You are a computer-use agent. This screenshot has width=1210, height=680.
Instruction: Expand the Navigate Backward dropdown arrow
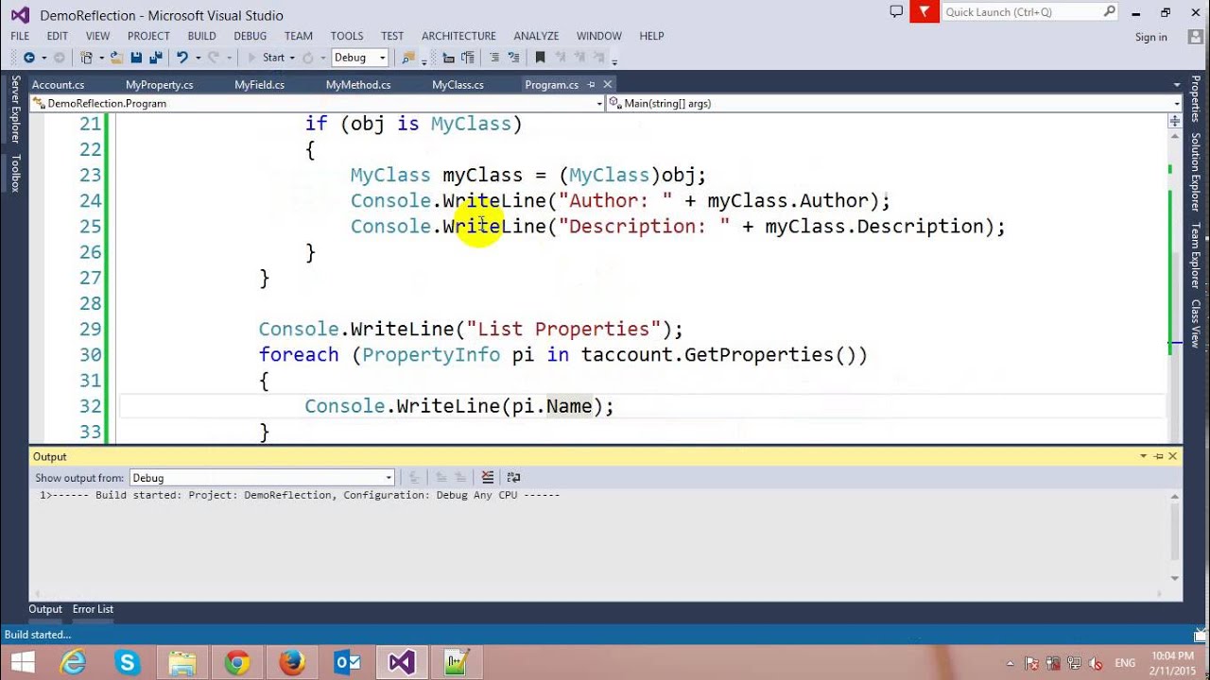tap(43, 58)
